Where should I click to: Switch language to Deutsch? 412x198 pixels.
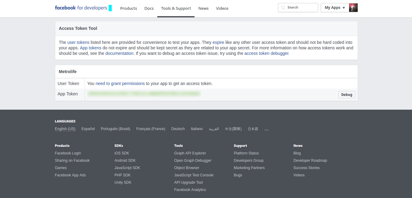[178, 129]
